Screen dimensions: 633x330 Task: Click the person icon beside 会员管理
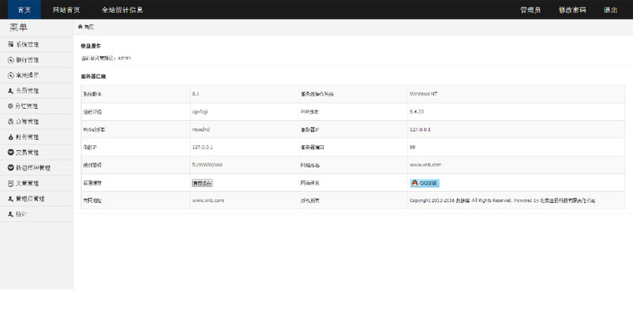(x=10, y=91)
